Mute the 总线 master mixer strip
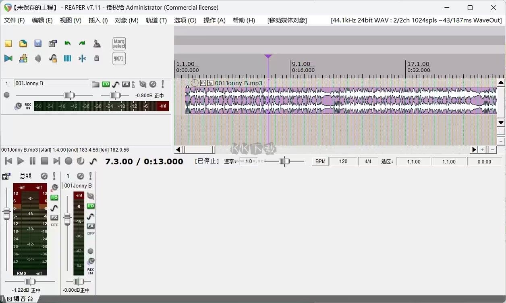Image resolution: width=506 pixels, height=303 pixels. coord(44,176)
